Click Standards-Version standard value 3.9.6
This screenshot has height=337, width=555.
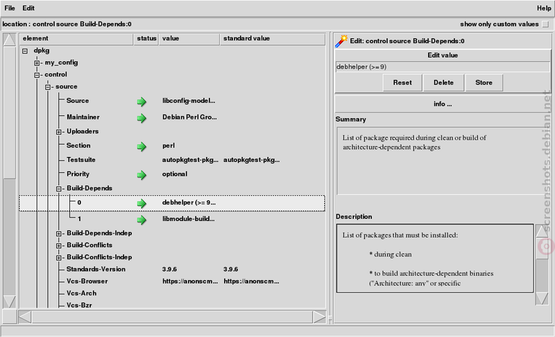point(231,269)
